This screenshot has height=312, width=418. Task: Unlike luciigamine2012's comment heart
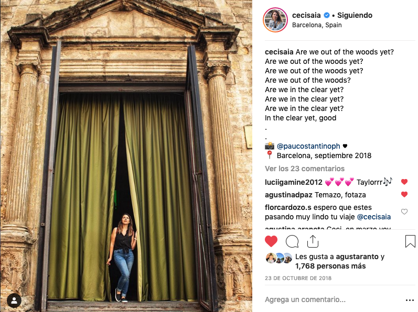[x=404, y=182]
